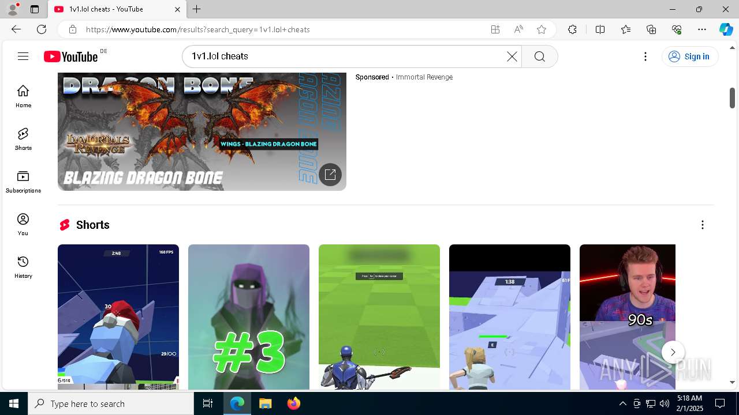
Task: Open the YouTube hamburger guide menu
Action: (23, 56)
